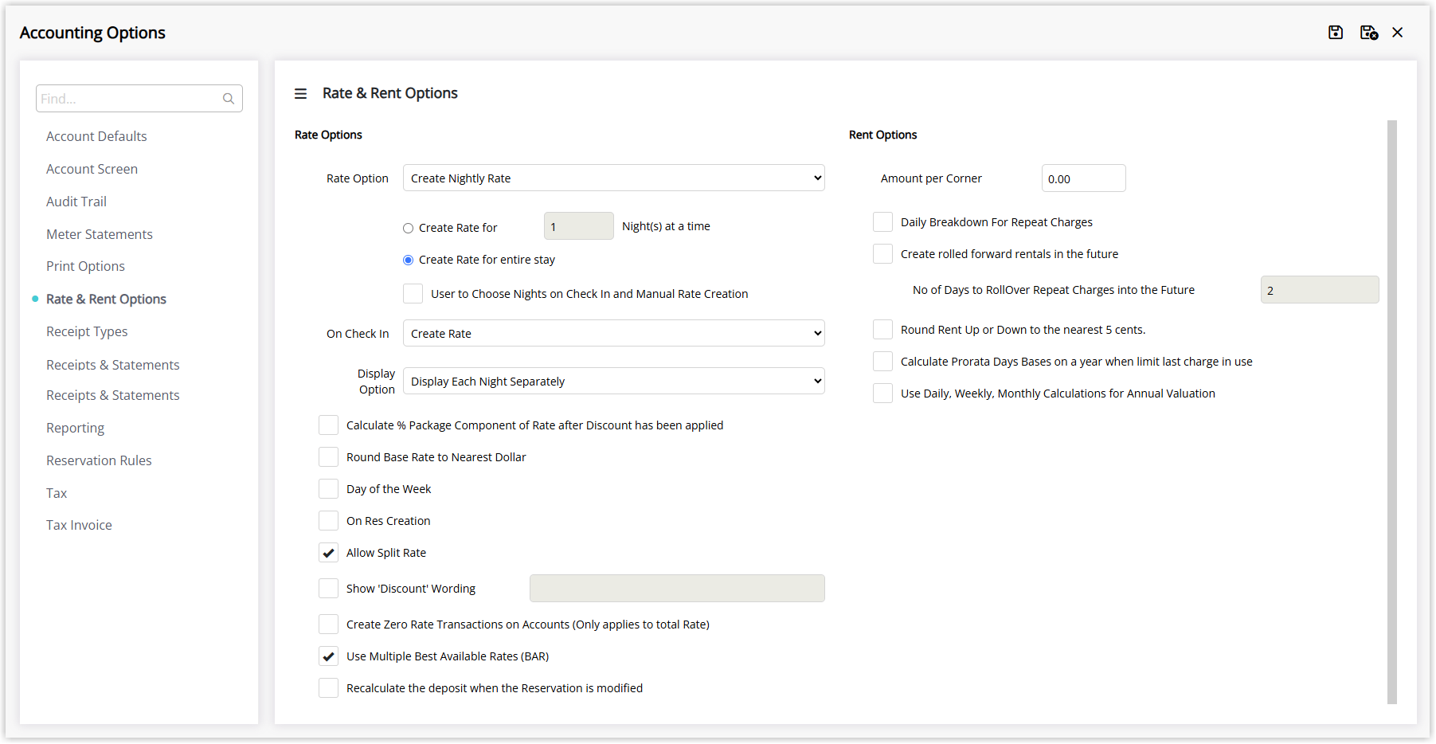Click the Discount wording text field

pyautogui.click(x=677, y=589)
